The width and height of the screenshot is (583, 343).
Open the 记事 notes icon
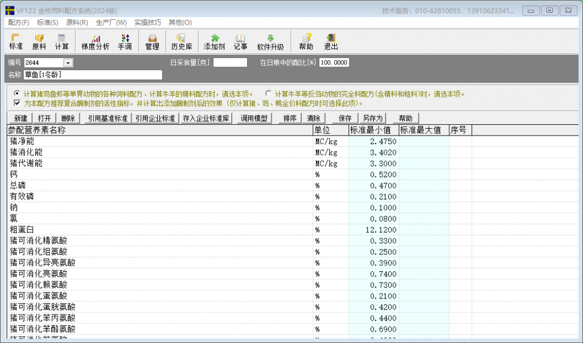240,42
